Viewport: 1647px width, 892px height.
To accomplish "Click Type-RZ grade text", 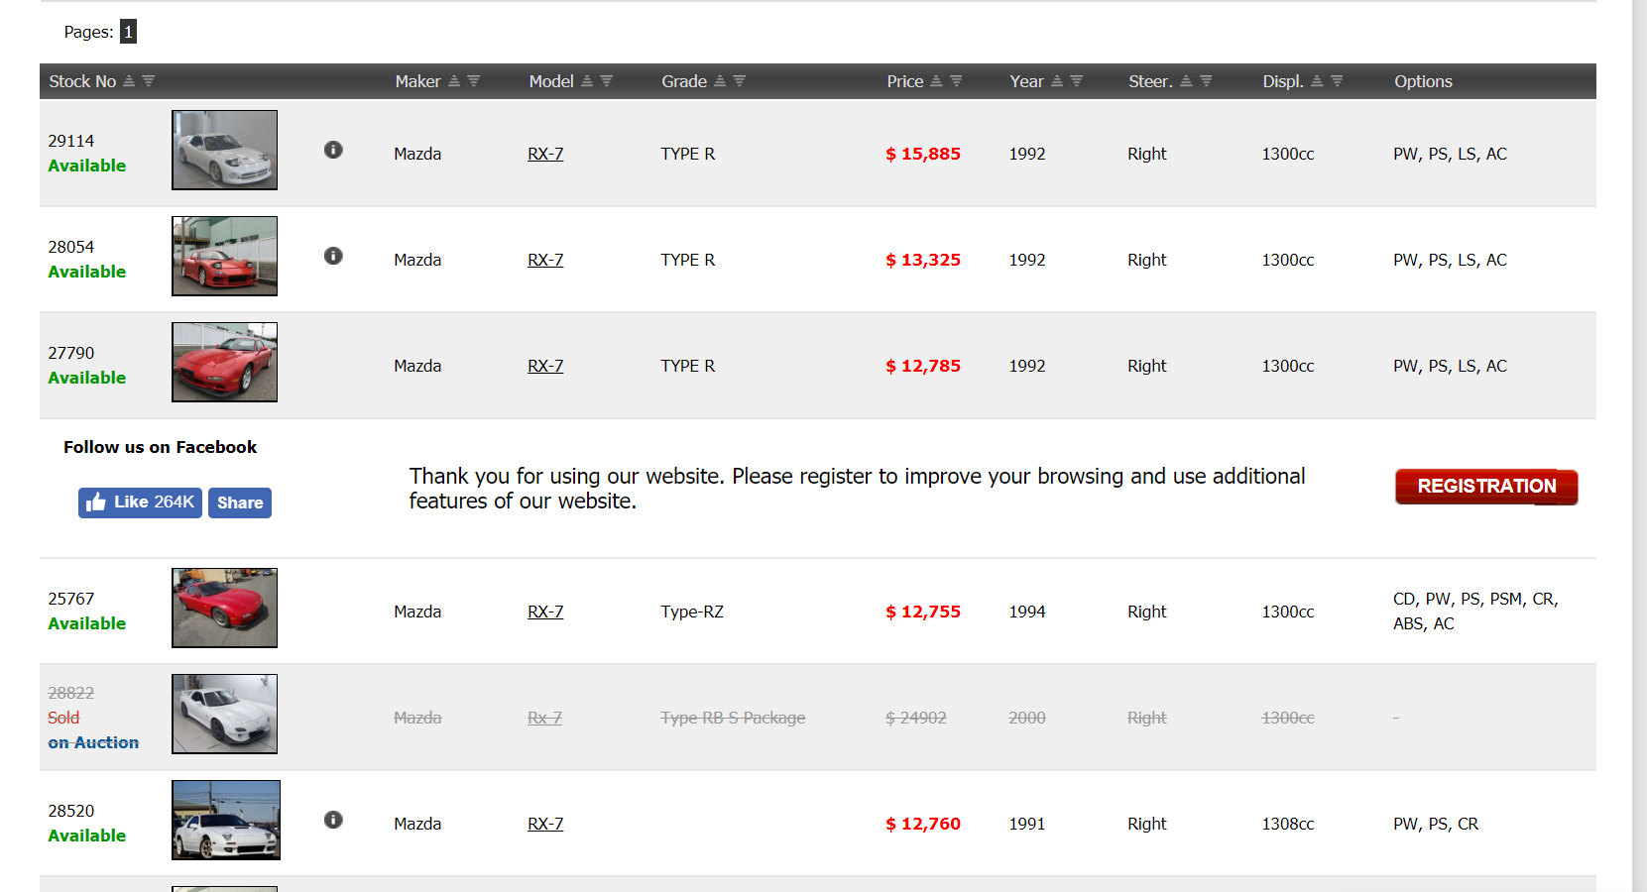I will pyautogui.click(x=692, y=612).
